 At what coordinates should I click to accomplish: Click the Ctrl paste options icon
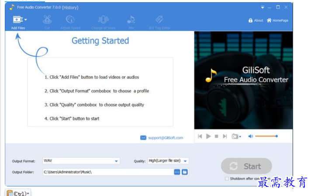[18, 193]
